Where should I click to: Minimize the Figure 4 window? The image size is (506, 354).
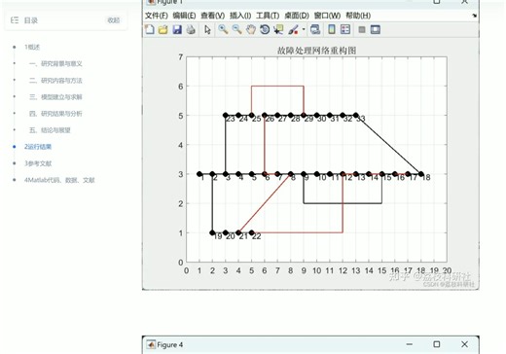click(x=410, y=344)
